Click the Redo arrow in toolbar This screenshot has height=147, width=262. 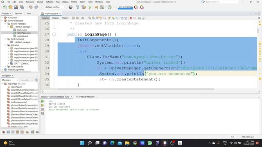pos(36,7)
